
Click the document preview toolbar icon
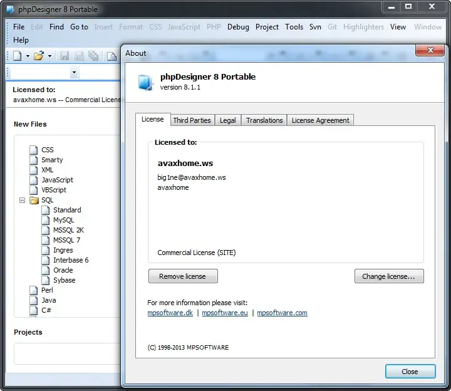click(111, 56)
